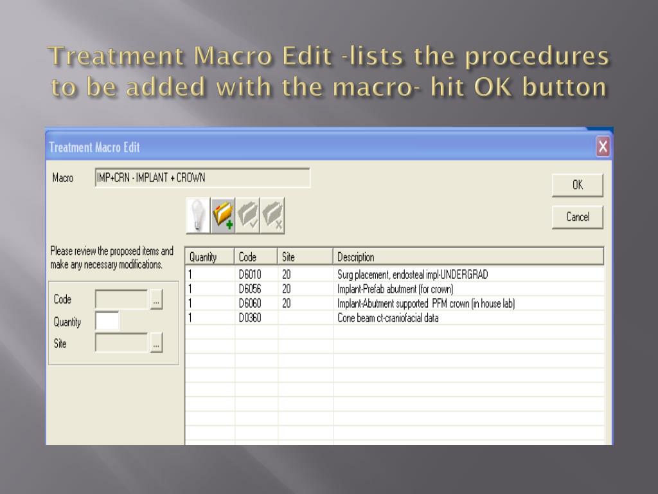Select 'Implant-Abutment supported PFM crown' description
Viewport: 658px width, 494px height.
426,304
